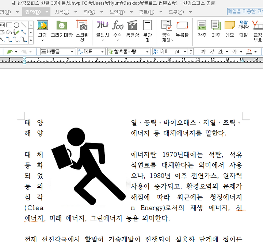This screenshot has height=242, width=263.
Task: Open the 양식 개체 form objects menu
Action: coord(167,31)
